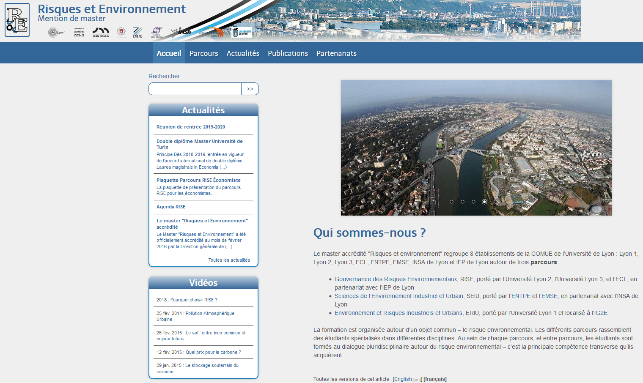Screen dimensions: 643x383
Task: Open the Université de Lyon logo
Action: [242, 33]
